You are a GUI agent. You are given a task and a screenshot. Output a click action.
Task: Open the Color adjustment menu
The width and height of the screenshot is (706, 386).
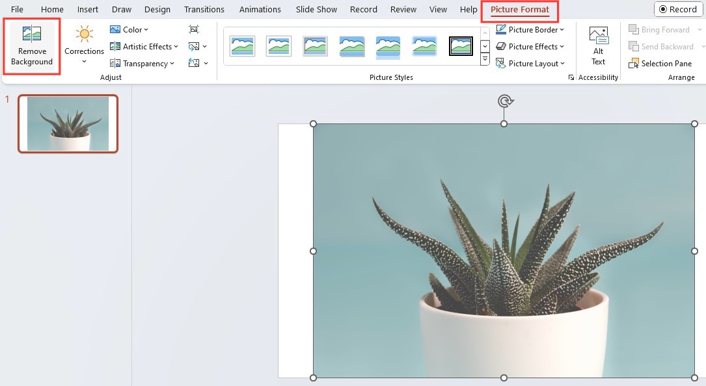(x=129, y=30)
